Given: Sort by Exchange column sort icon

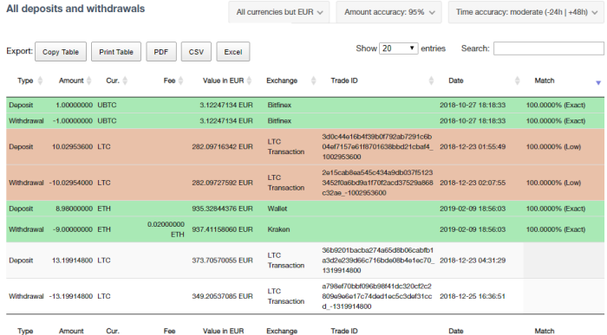Looking at the screenshot, I should (314, 81).
